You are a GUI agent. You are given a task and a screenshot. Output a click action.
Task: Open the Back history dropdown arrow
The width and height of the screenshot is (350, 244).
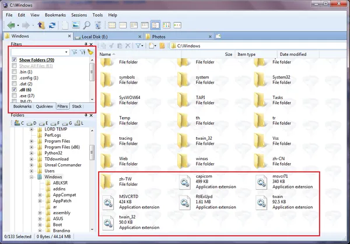18,26
